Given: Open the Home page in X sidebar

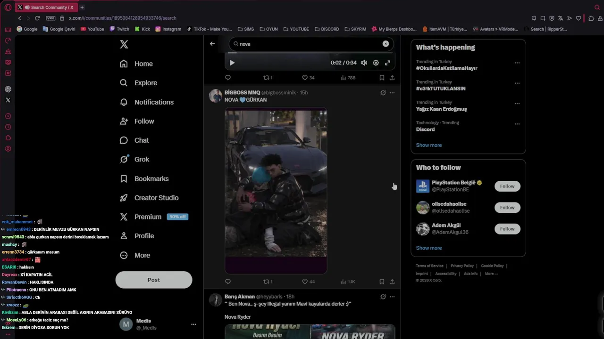Looking at the screenshot, I should pyautogui.click(x=136, y=64).
